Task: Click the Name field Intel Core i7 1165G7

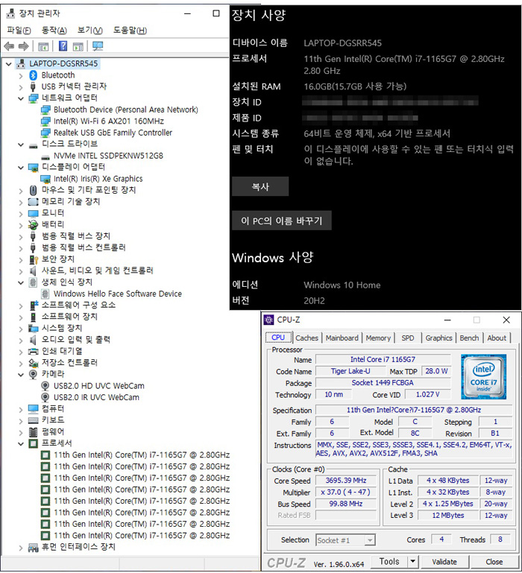Action: click(383, 360)
